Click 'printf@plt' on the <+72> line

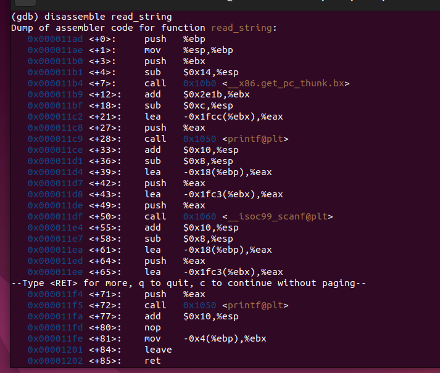(255, 305)
